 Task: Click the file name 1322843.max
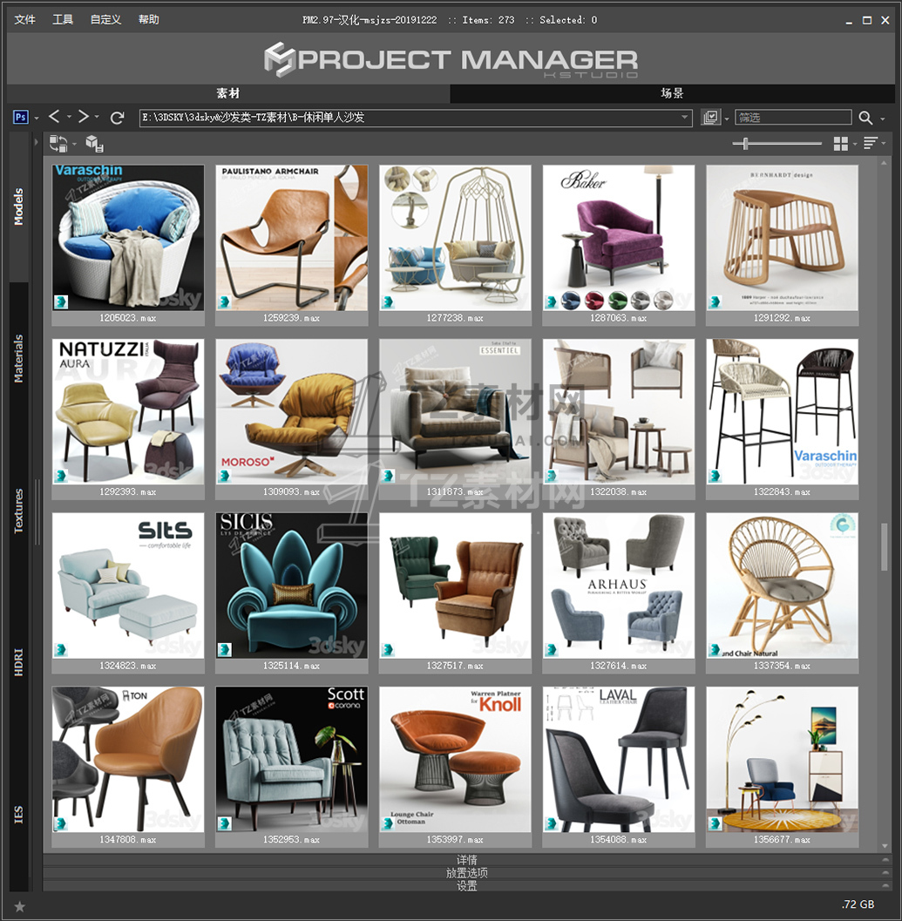click(782, 492)
